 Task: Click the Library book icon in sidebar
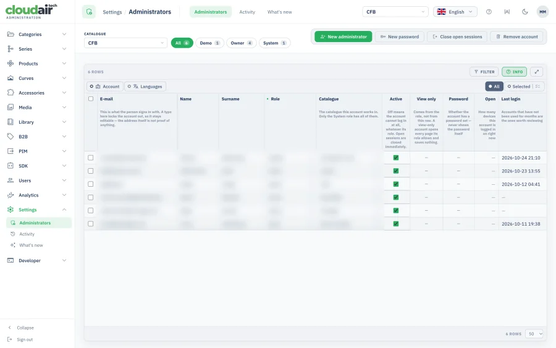coord(11,122)
